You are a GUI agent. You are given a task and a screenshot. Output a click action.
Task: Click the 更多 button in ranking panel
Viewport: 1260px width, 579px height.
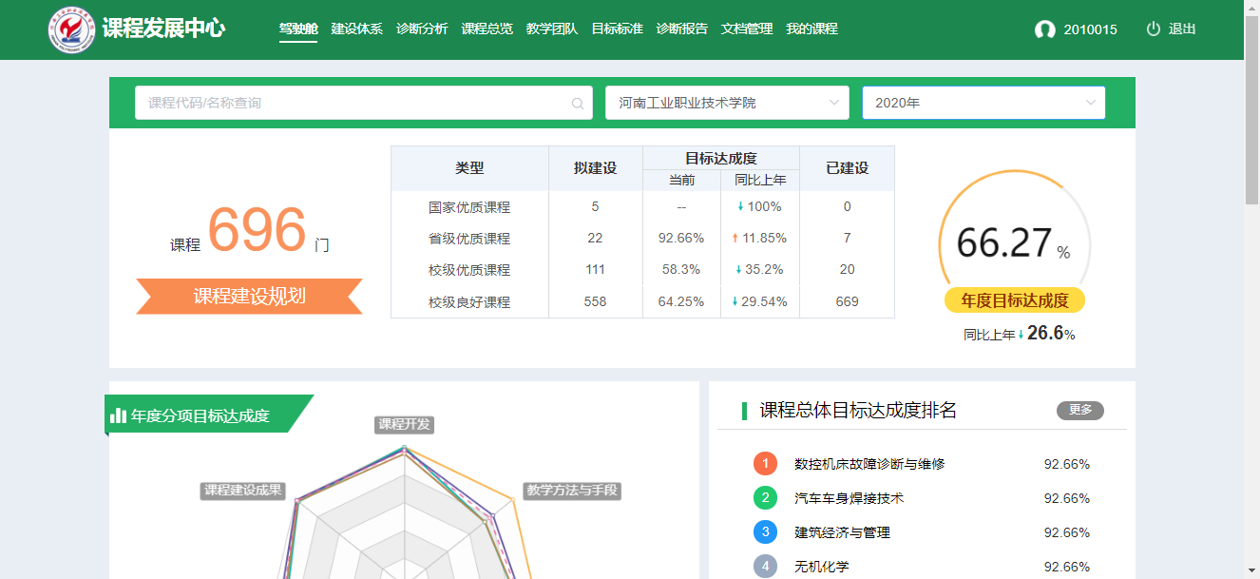point(1080,410)
